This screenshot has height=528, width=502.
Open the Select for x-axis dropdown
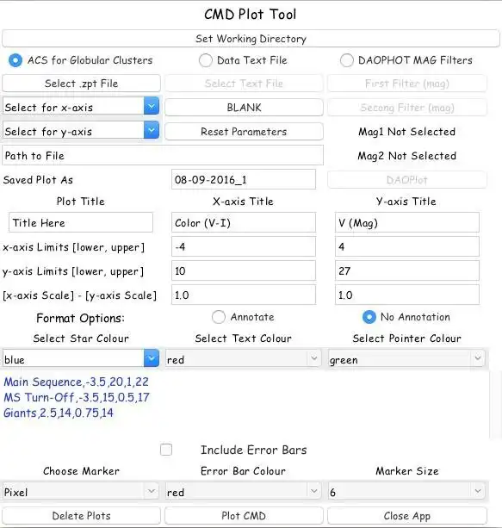81,107
